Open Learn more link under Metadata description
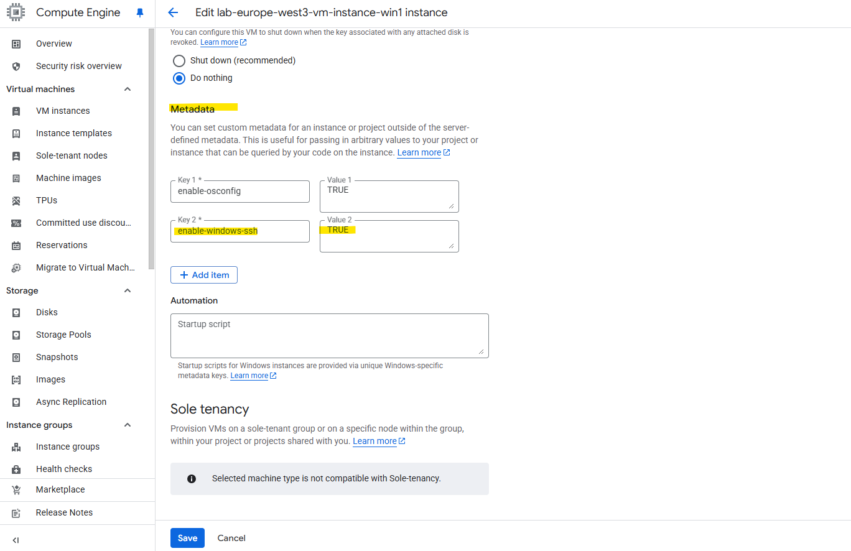 coord(423,152)
